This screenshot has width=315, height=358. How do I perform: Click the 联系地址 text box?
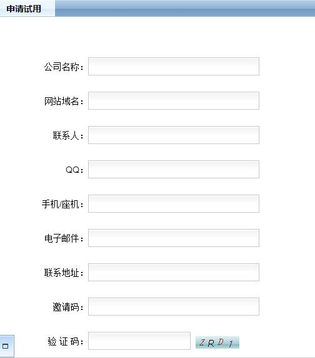pyautogui.click(x=174, y=272)
